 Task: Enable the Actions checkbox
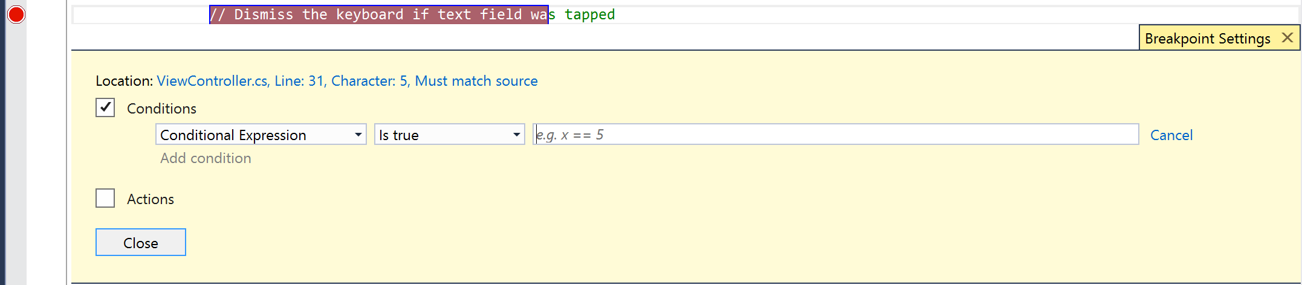[x=105, y=198]
